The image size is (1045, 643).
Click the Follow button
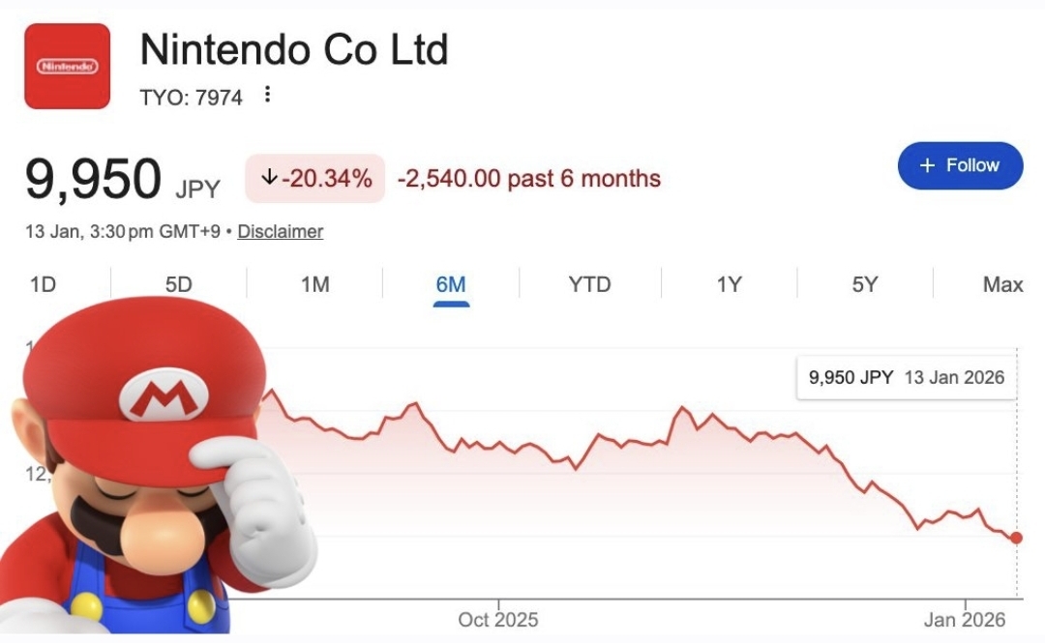pos(960,165)
